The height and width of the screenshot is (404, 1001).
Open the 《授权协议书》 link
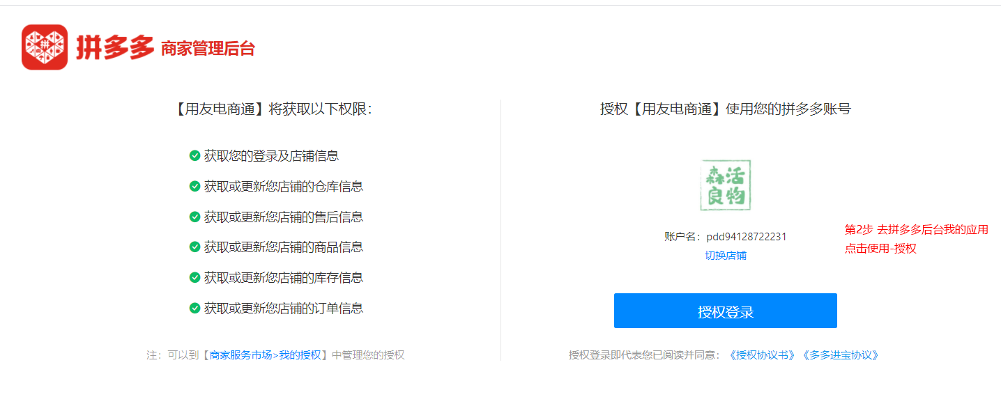[763, 355]
